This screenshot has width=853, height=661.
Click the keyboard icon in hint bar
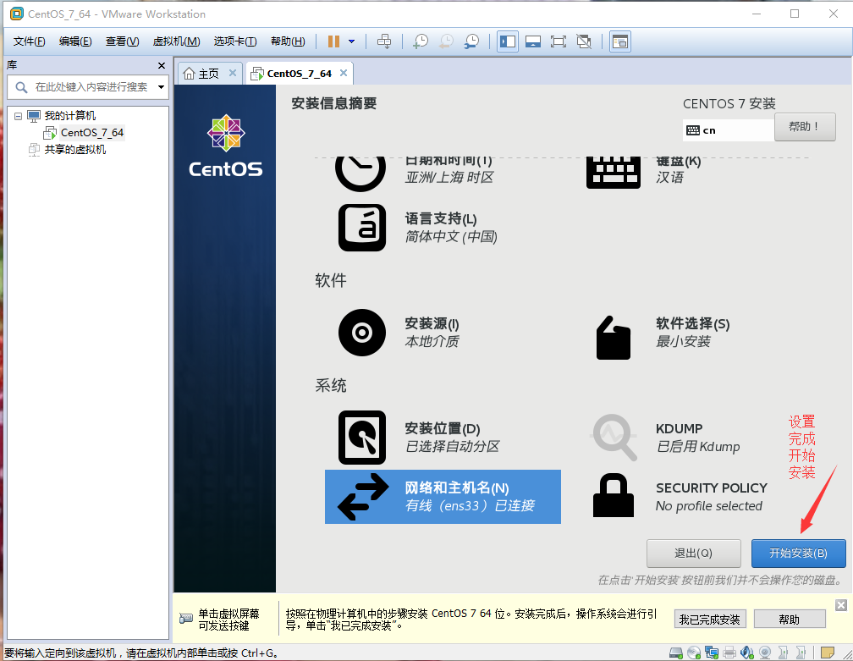pos(186,619)
